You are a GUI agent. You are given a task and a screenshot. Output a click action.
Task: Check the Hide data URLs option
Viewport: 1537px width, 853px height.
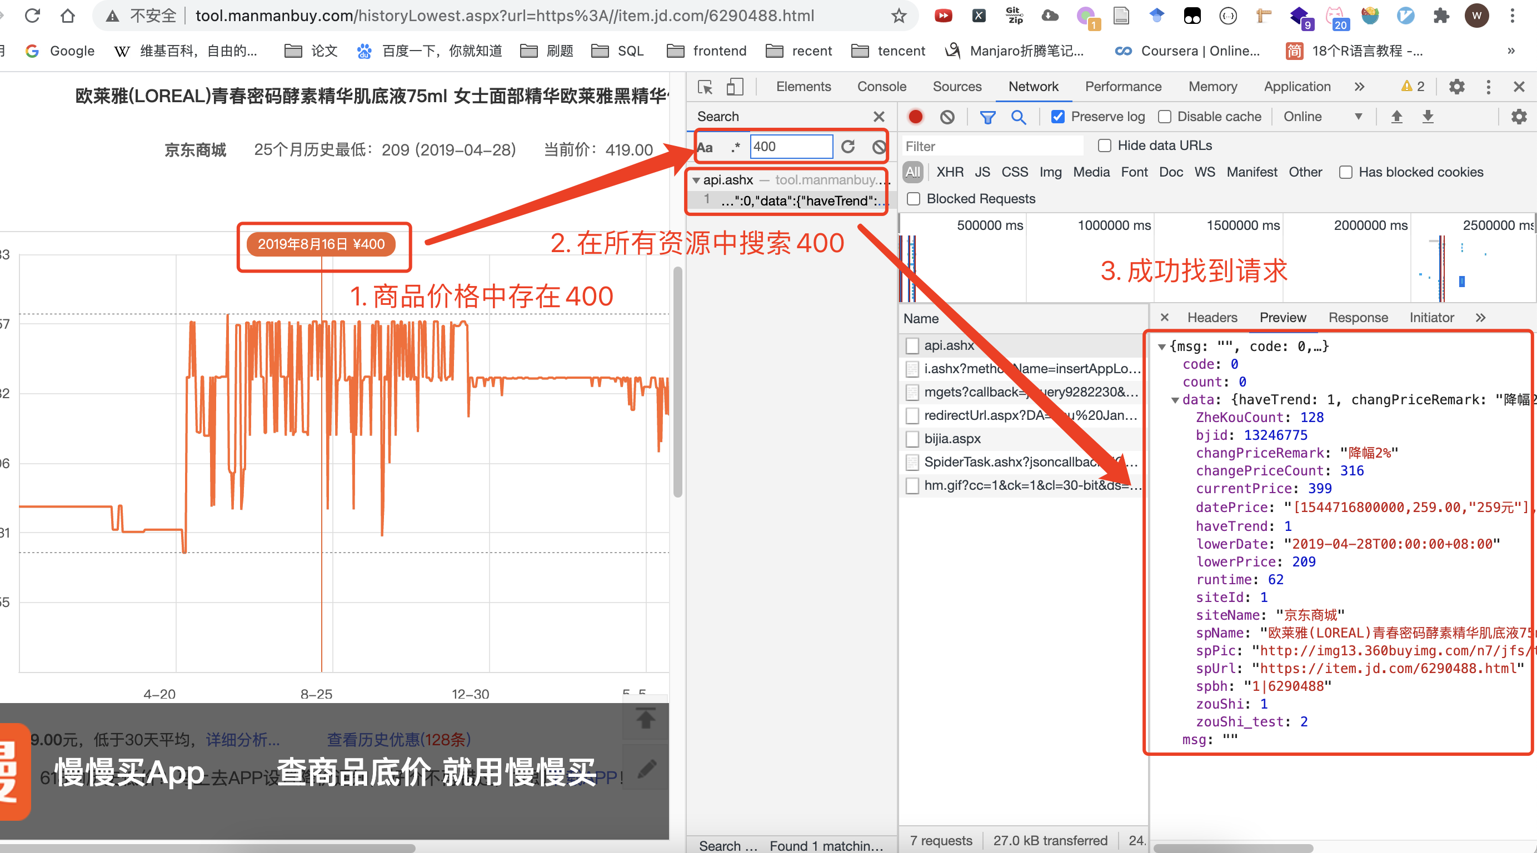pyautogui.click(x=1105, y=145)
